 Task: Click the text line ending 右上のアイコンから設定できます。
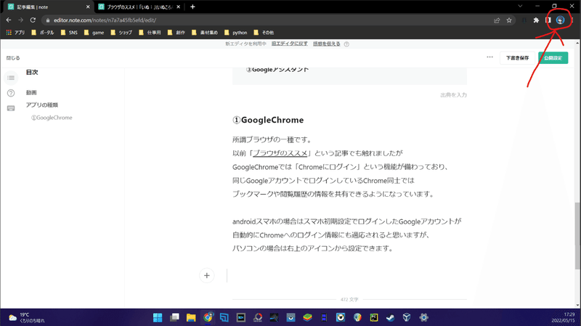coord(313,248)
